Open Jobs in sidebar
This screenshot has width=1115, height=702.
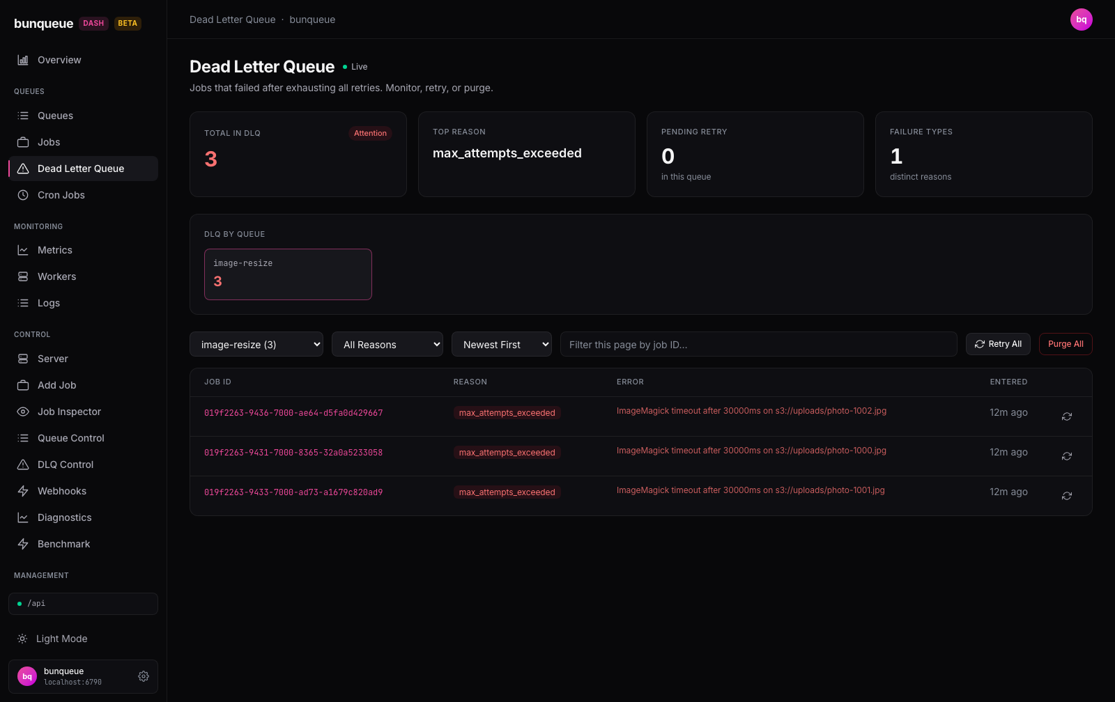(83, 142)
